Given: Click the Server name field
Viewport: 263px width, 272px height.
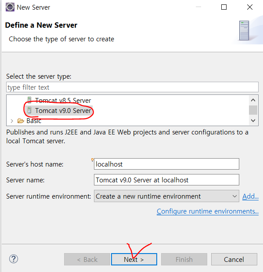Looking at the screenshot, I should coord(166,180).
